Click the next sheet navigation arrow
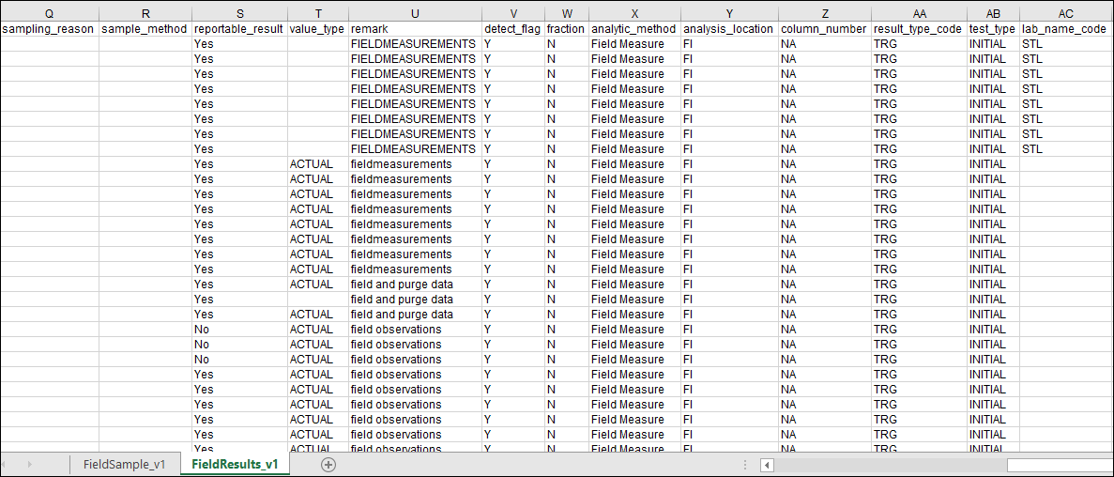1114x477 pixels. coord(29,465)
